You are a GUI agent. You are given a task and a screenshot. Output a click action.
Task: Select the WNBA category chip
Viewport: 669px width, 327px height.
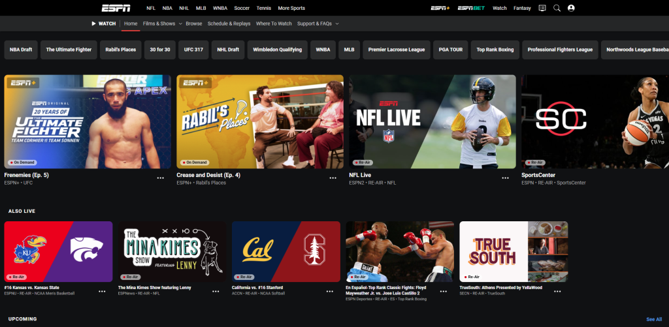[x=323, y=50]
